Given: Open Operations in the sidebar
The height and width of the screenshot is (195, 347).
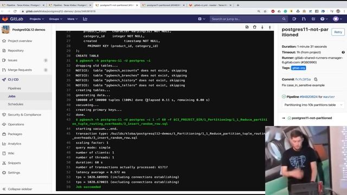Looking at the screenshot, I should [x=16, y=125].
